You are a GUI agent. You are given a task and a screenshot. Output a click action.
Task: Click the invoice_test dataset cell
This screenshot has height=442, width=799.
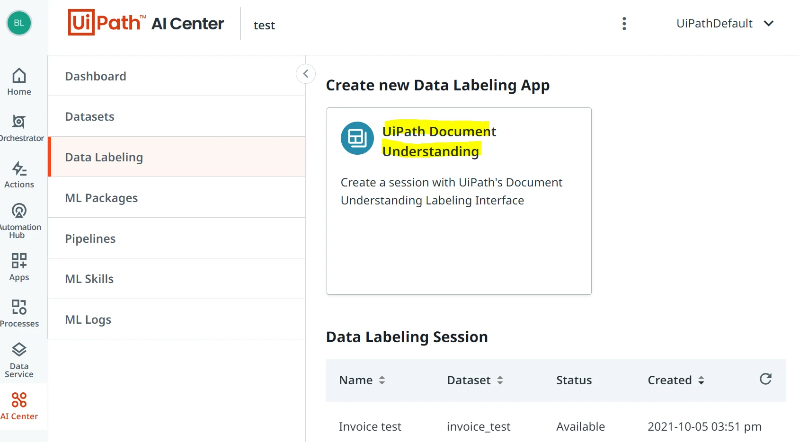tap(479, 426)
